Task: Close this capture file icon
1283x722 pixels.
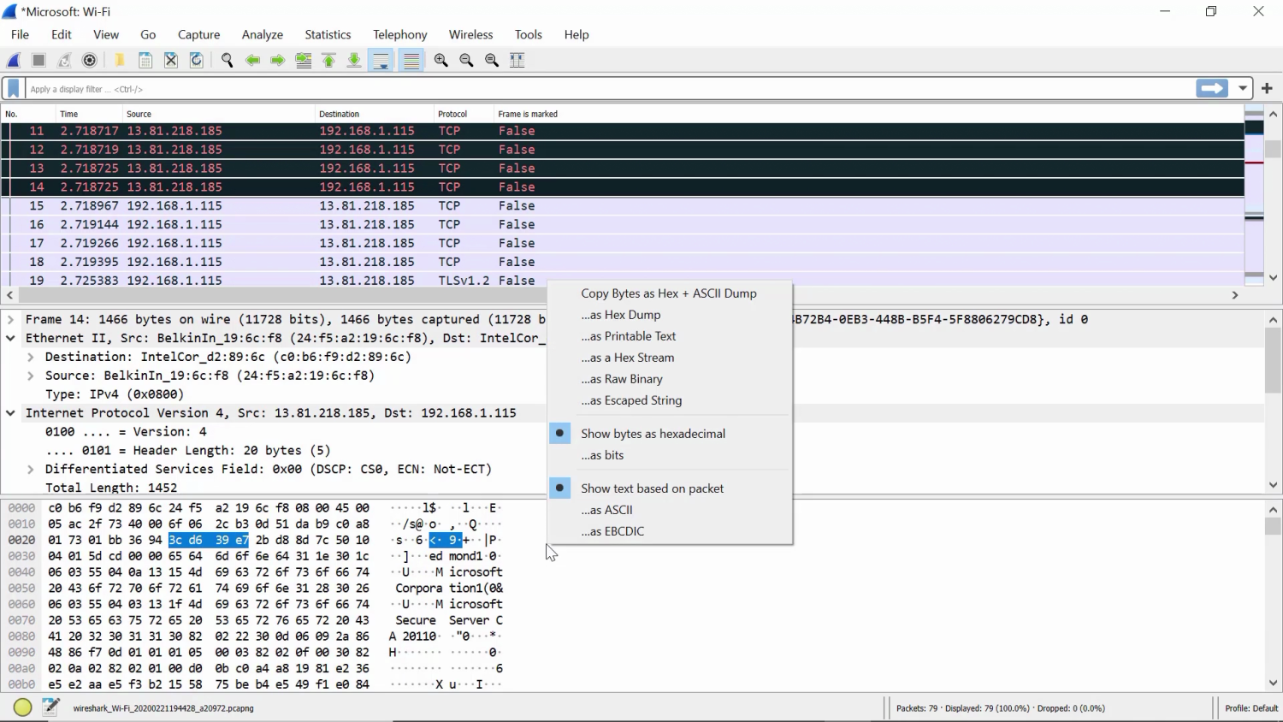Action: (x=171, y=60)
